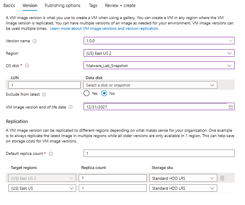Screen dimensions: 245x205
Task: Open Storage sku dropdown for East US row
Action: coord(183,188)
